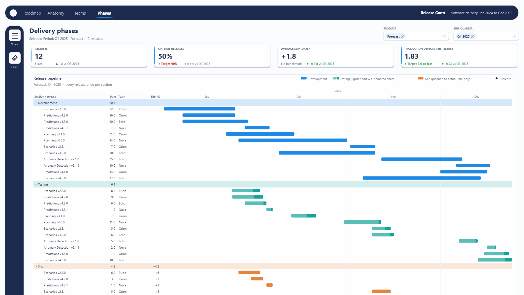Select Scenarios v4.0.0 testing bar
Viewport: 524px width, 295px height.
tap(495, 260)
